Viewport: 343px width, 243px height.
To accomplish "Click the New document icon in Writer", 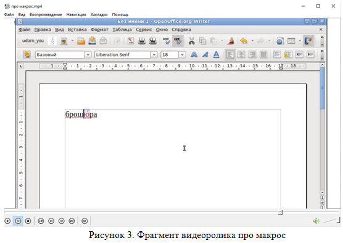I will 64,41.
